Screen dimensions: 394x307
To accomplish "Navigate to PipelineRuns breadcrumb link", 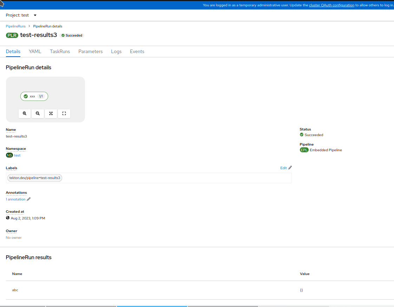I will 15,26.
